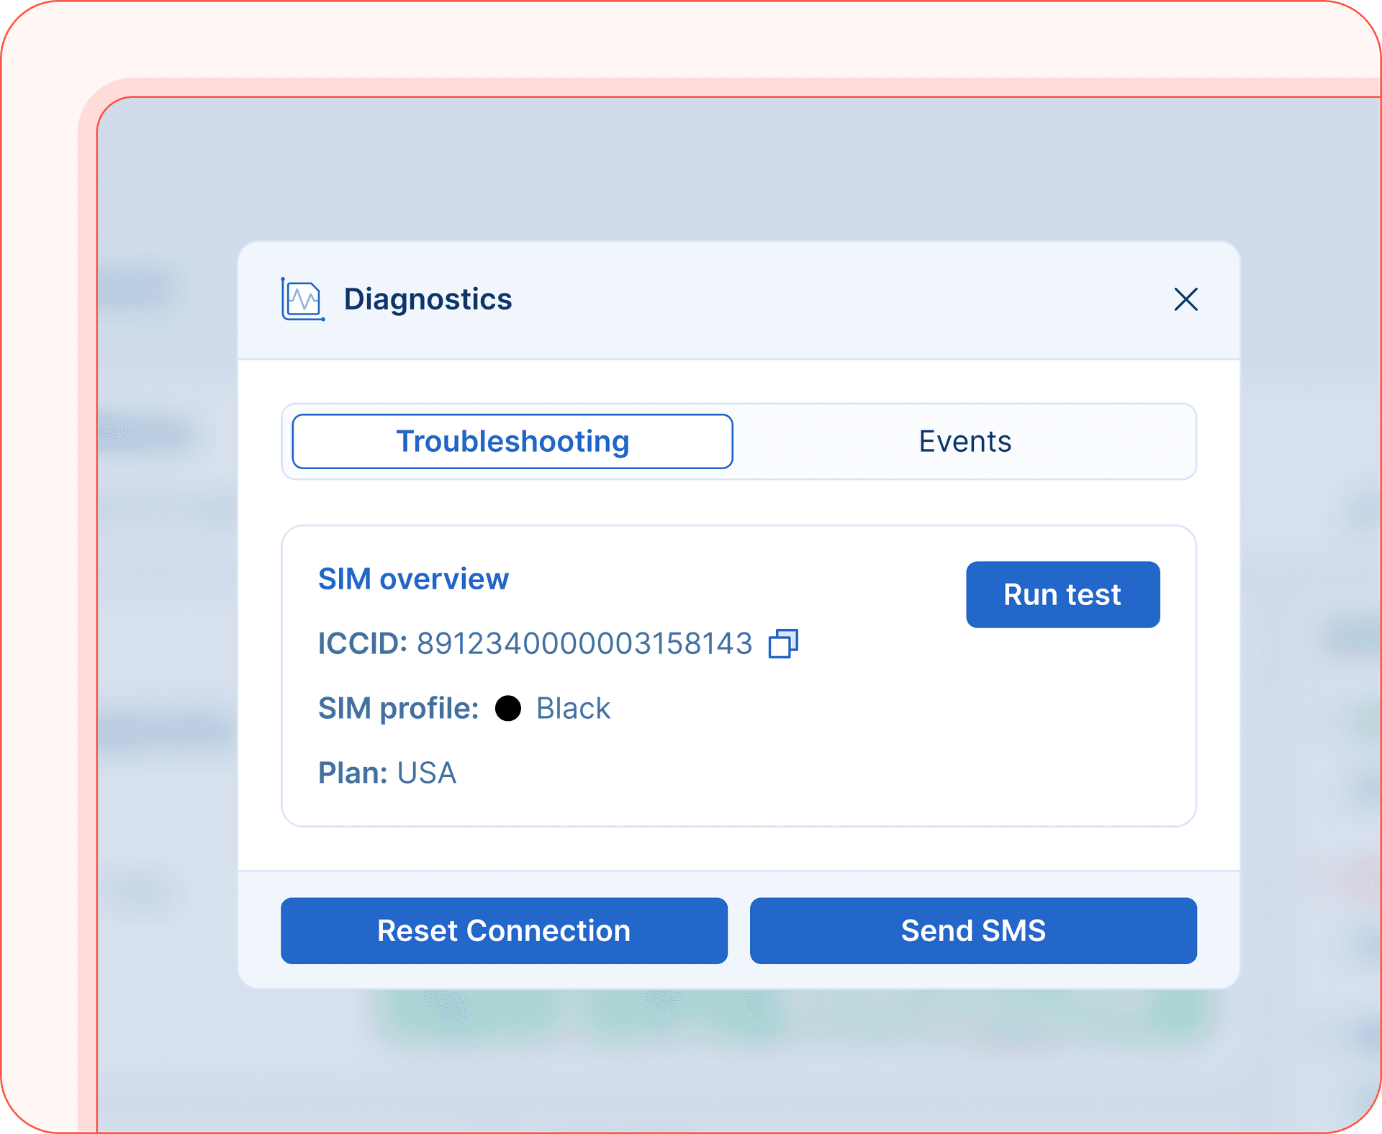Send an SMS to the SIM
The image size is (1382, 1134).
pyautogui.click(x=973, y=930)
